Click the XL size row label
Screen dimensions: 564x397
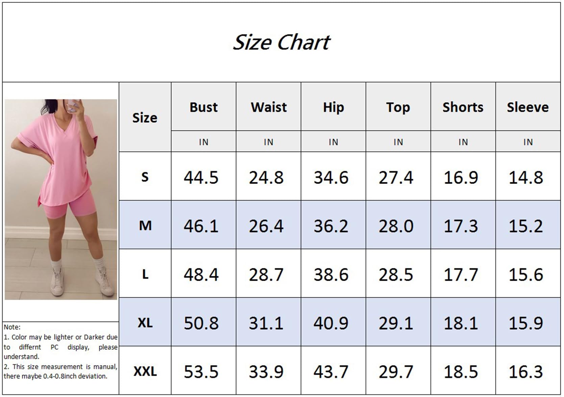point(145,323)
